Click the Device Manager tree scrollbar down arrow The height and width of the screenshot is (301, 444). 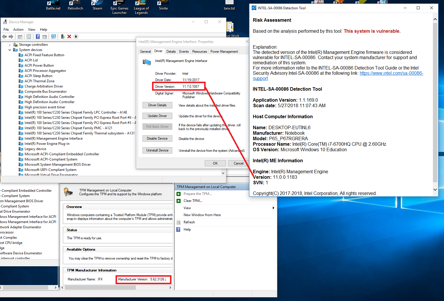[x=223, y=173]
